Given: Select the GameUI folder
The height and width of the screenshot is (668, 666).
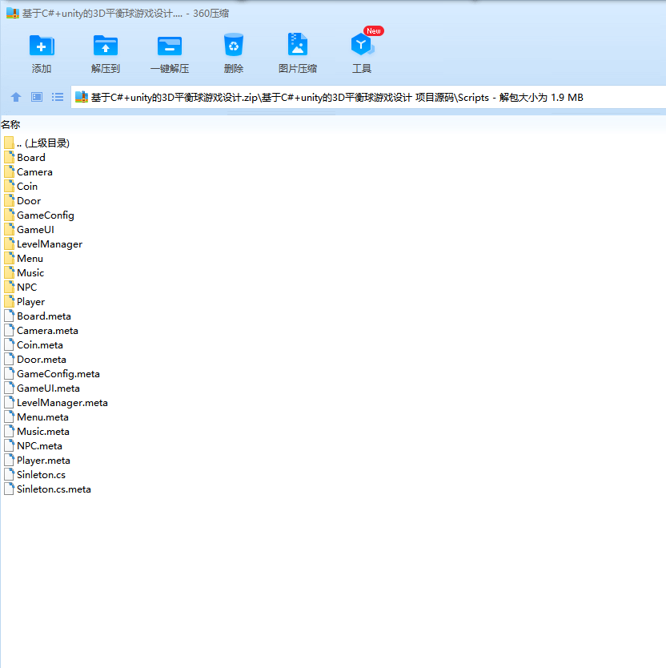Looking at the screenshot, I should (x=29, y=230).
